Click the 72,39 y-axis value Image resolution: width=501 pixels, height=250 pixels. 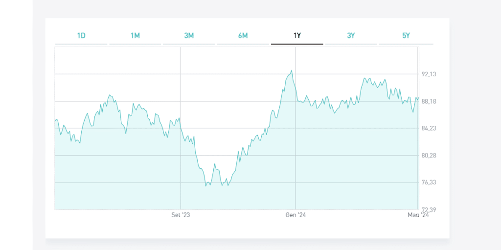[429, 210]
